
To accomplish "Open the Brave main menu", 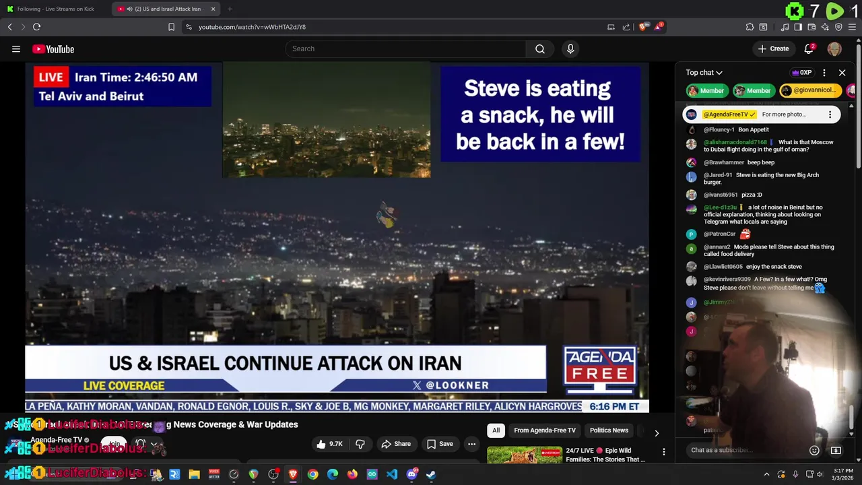I will 852,27.
